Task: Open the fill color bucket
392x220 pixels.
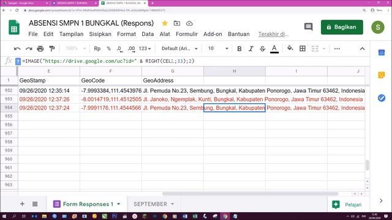Action: 290,48
